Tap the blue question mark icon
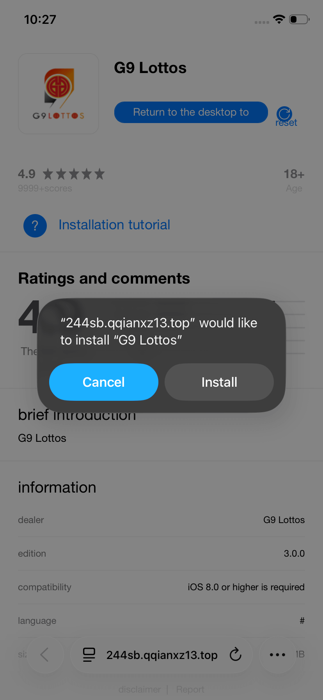The height and width of the screenshot is (700, 323). click(35, 225)
